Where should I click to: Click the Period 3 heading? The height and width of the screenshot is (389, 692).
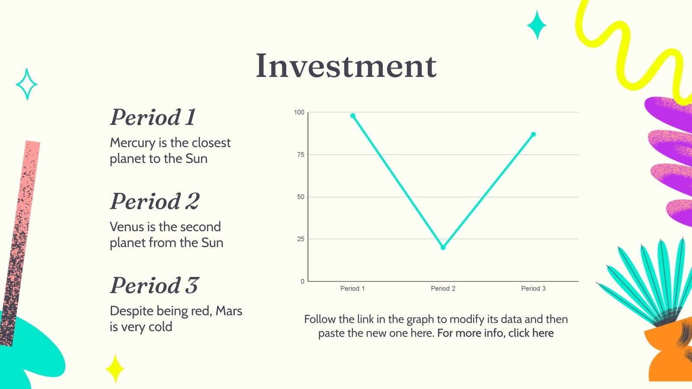coord(154,285)
